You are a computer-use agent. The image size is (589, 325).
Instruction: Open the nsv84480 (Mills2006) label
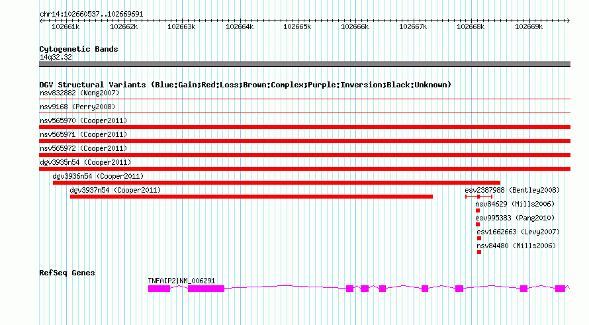click(x=516, y=246)
